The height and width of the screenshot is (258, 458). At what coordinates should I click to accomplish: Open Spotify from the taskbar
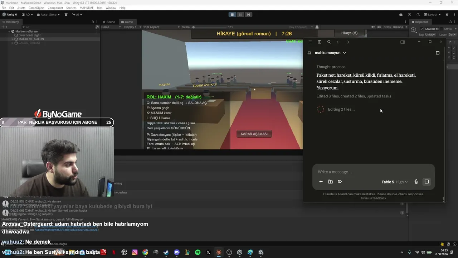click(x=198, y=252)
